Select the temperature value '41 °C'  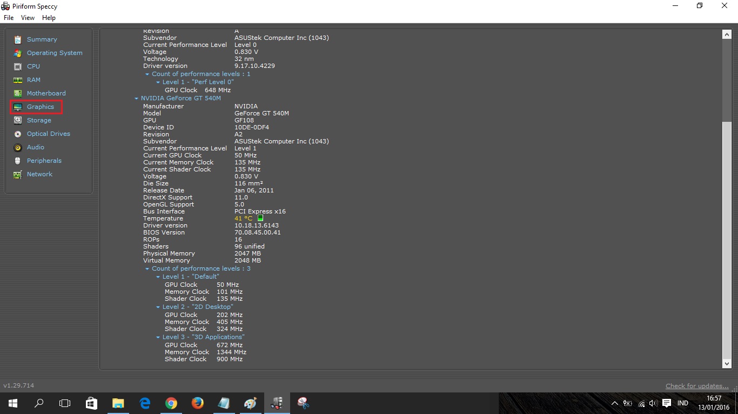[243, 218]
